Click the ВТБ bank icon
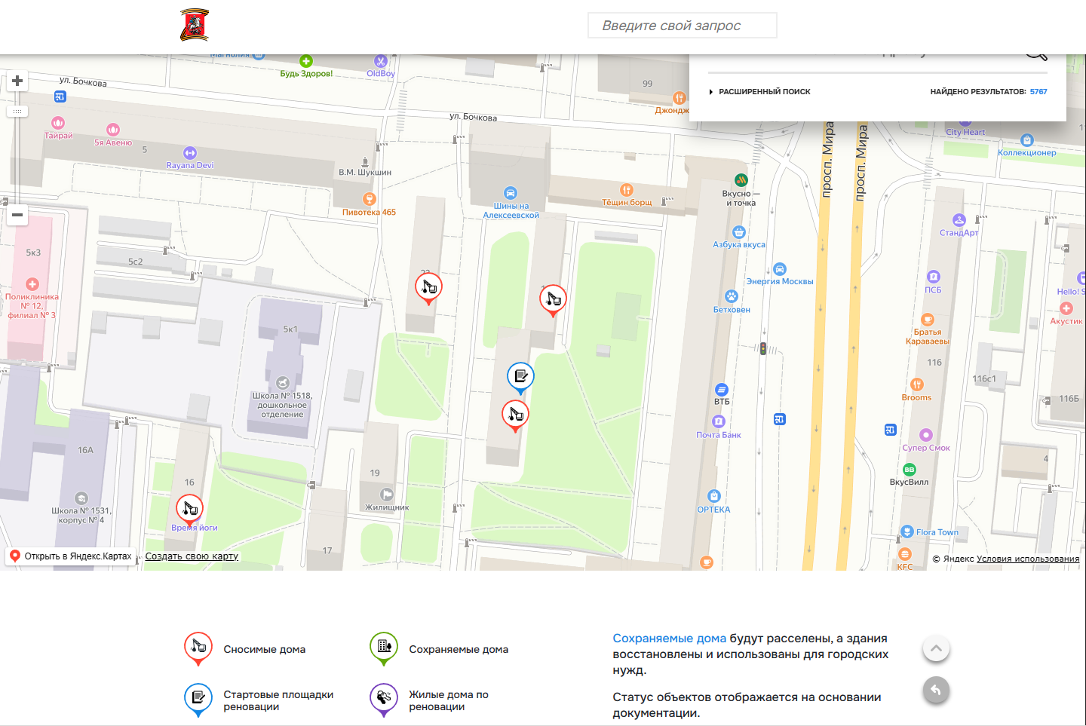Viewport: 1086px width, 726px height. click(722, 390)
